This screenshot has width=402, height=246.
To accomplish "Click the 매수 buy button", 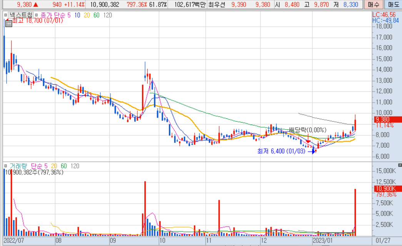I will [x=374, y=5].
